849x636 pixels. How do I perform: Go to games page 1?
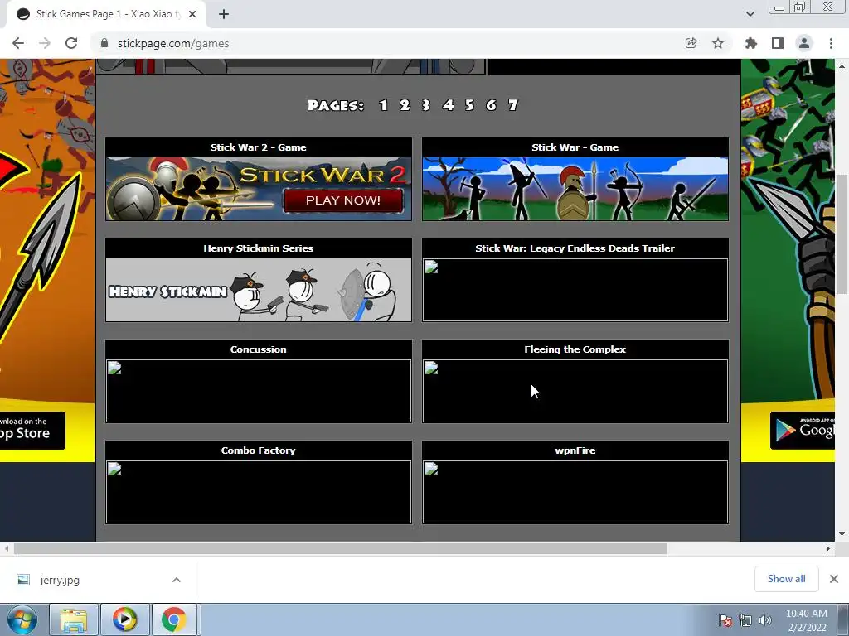click(383, 105)
